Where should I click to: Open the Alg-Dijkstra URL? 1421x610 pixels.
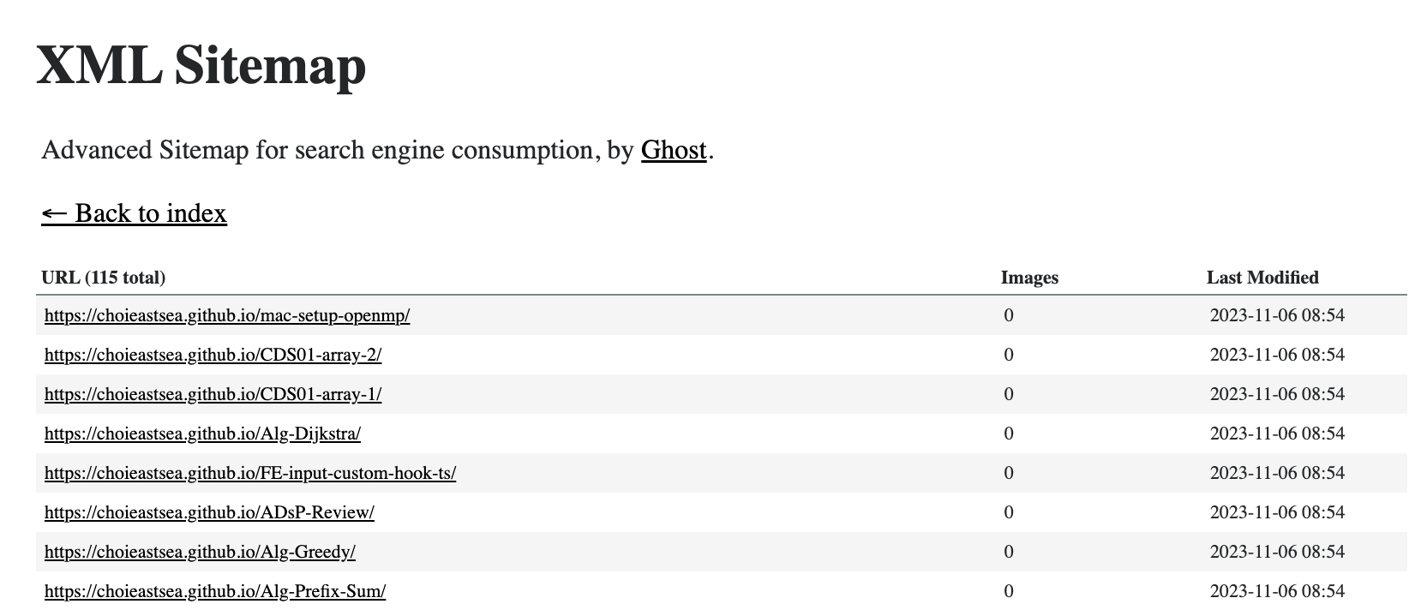pyautogui.click(x=202, y=434)
